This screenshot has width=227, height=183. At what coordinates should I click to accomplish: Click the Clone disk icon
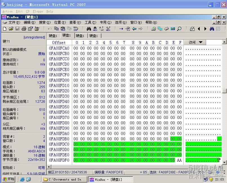(x=160, y=29)
